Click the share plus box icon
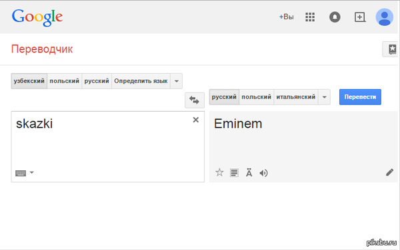 click(360, 17)
